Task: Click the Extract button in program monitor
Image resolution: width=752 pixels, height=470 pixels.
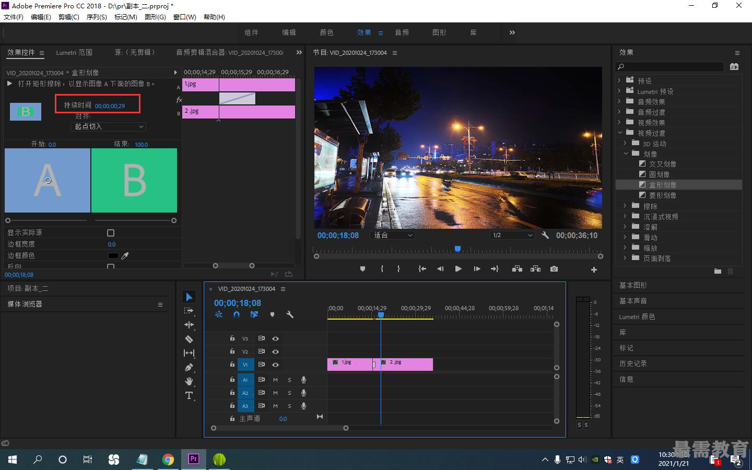Action: point(535,269)
